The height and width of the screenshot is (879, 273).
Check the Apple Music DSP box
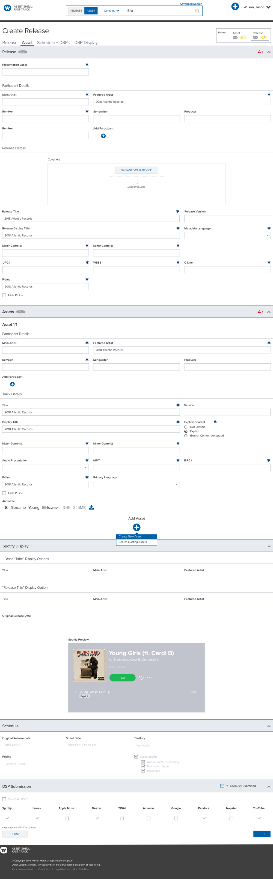67,818
